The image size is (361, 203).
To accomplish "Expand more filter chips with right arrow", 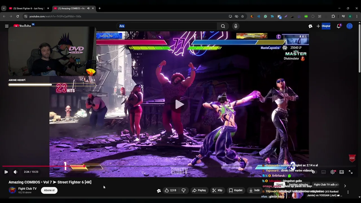I will tap(345, 186).
